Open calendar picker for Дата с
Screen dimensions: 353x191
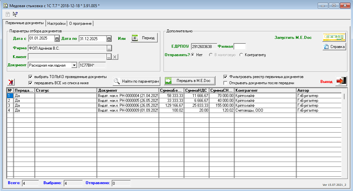tap(57, 39)
